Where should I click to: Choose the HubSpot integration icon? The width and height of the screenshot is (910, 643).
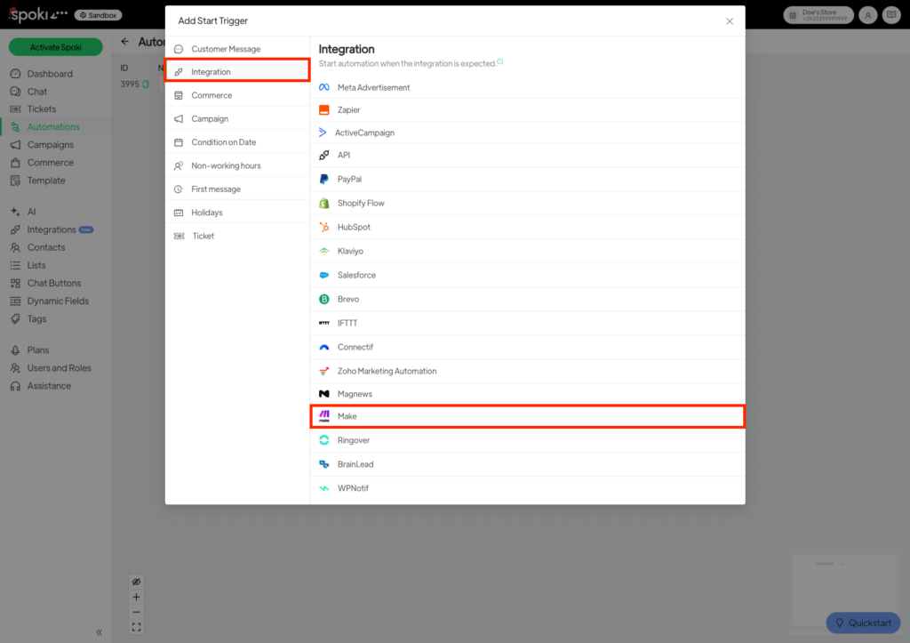pyautogui.click(x=324, y=227)
